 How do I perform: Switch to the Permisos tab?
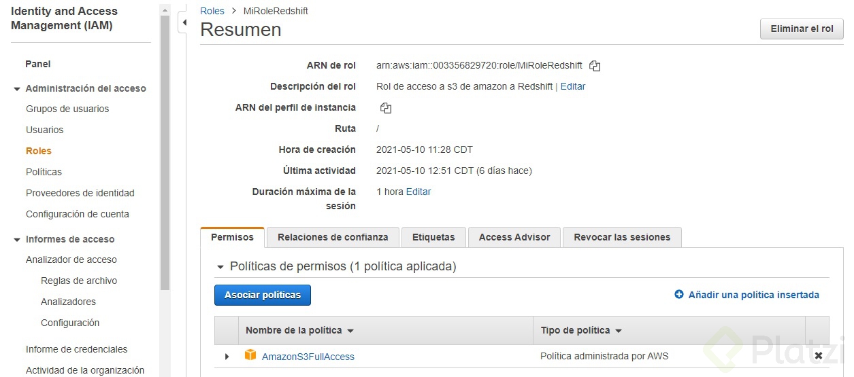click(x=232, y=237)
